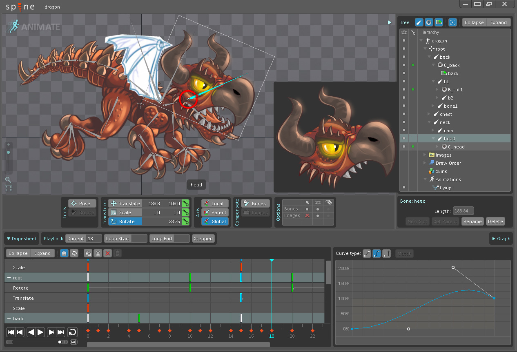Select Scale transform tool
Viewport: 517px width, 352px height.
pos(125,212)
